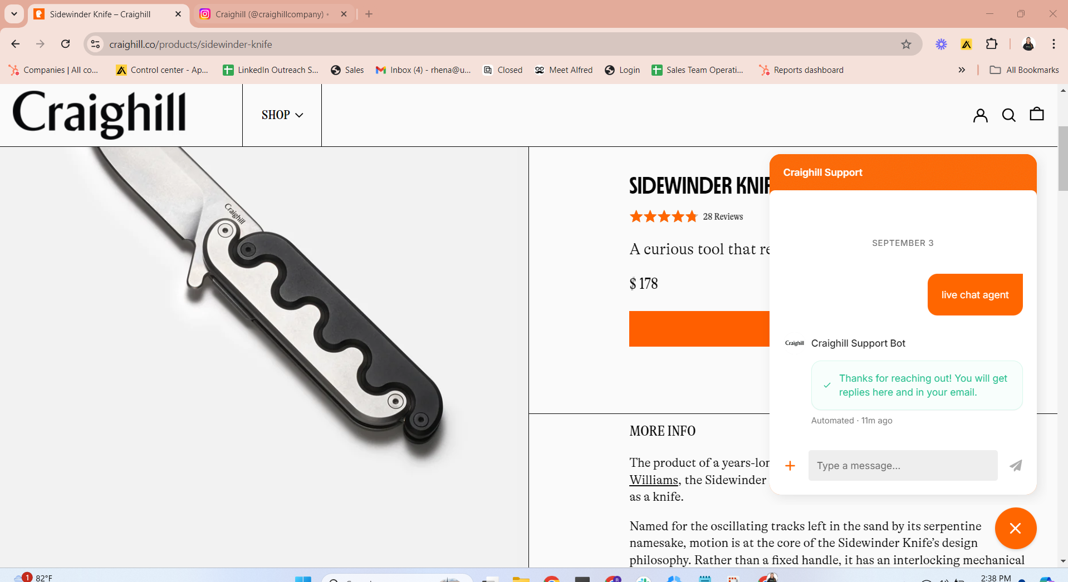Click the plus attachment icon in chat

(790, 466)
